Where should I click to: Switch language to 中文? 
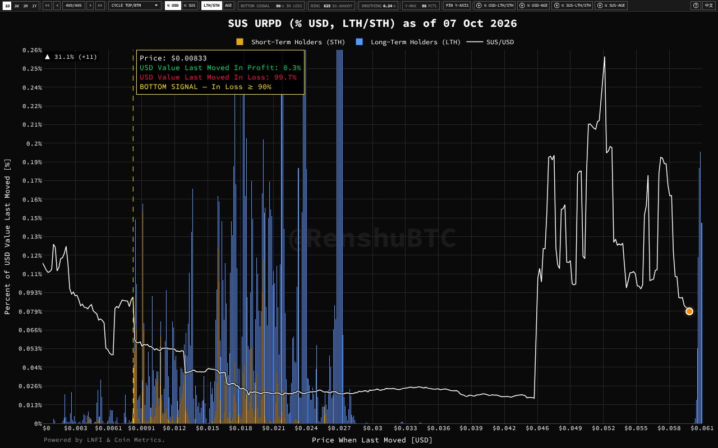click(x=708, y=6)
